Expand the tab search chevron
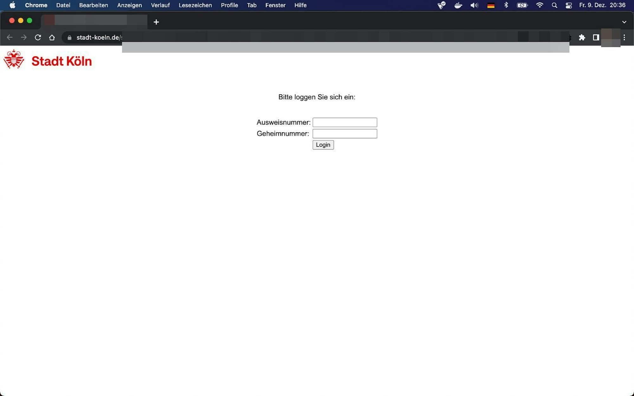Screen dimensions: 634x396 click(624, 22)
